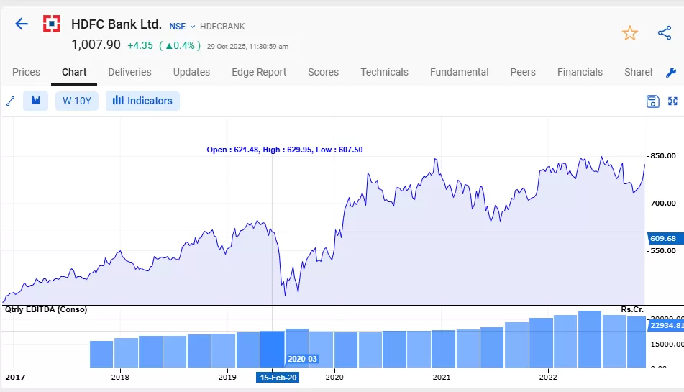The width and height of the screenshot is (684, 392).
Task: Save the chart layout
Action: tap(652, 101)
